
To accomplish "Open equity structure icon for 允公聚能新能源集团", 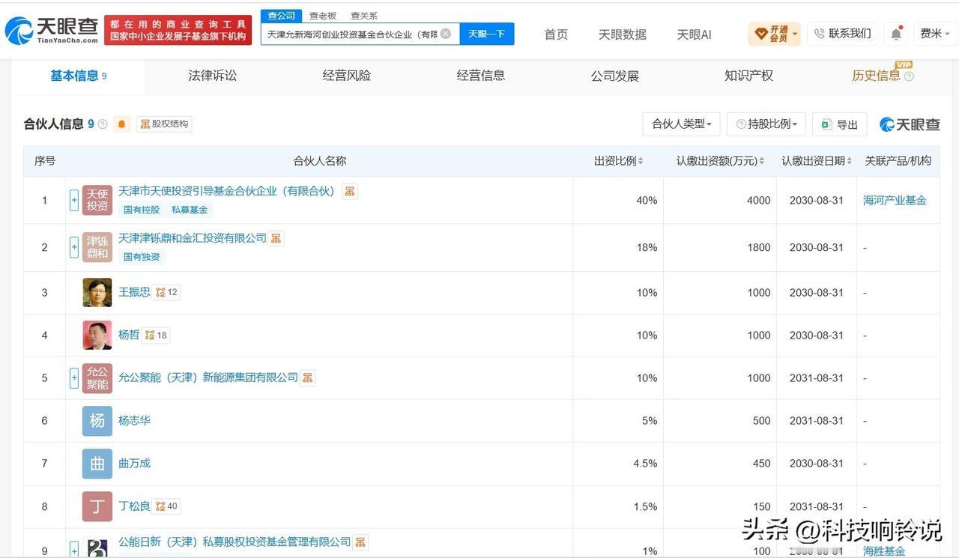I will click(308, 377).
